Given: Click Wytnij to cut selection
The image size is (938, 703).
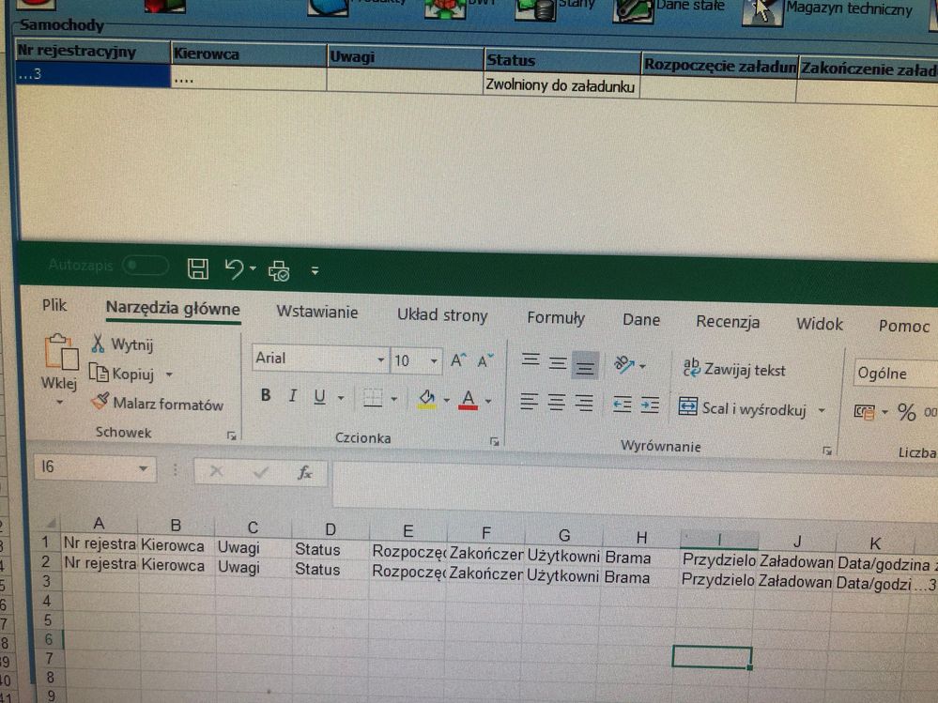Looking at the screenshot, I should click(x=123, y=344).
